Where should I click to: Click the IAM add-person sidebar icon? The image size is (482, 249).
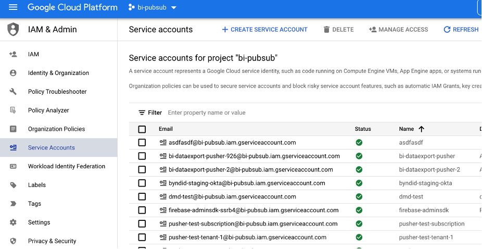coord(13,55)
